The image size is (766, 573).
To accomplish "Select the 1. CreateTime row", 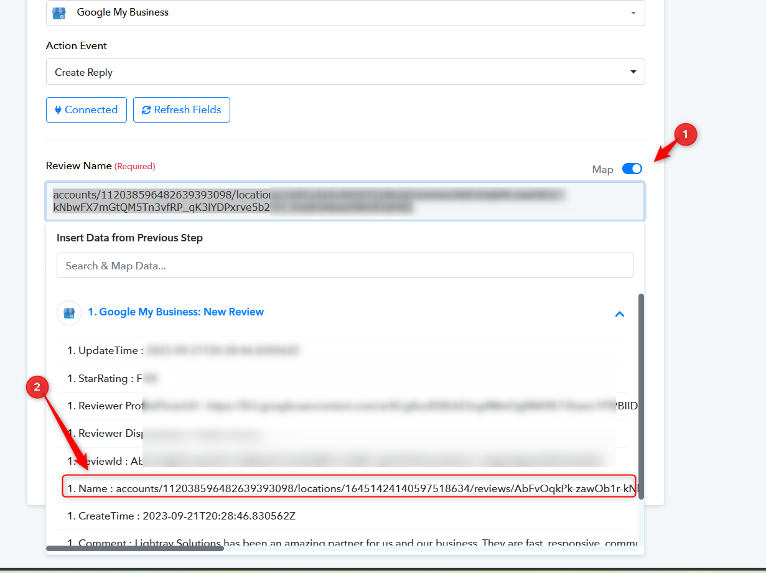I will (342, 516).
